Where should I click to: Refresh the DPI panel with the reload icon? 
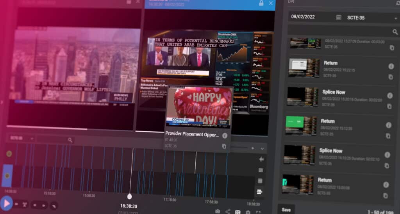tap(398, 3)
